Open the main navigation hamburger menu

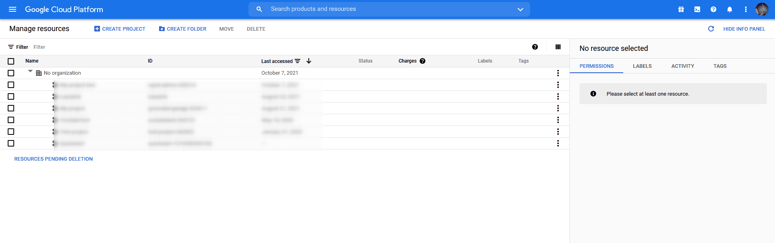point(13,9)
